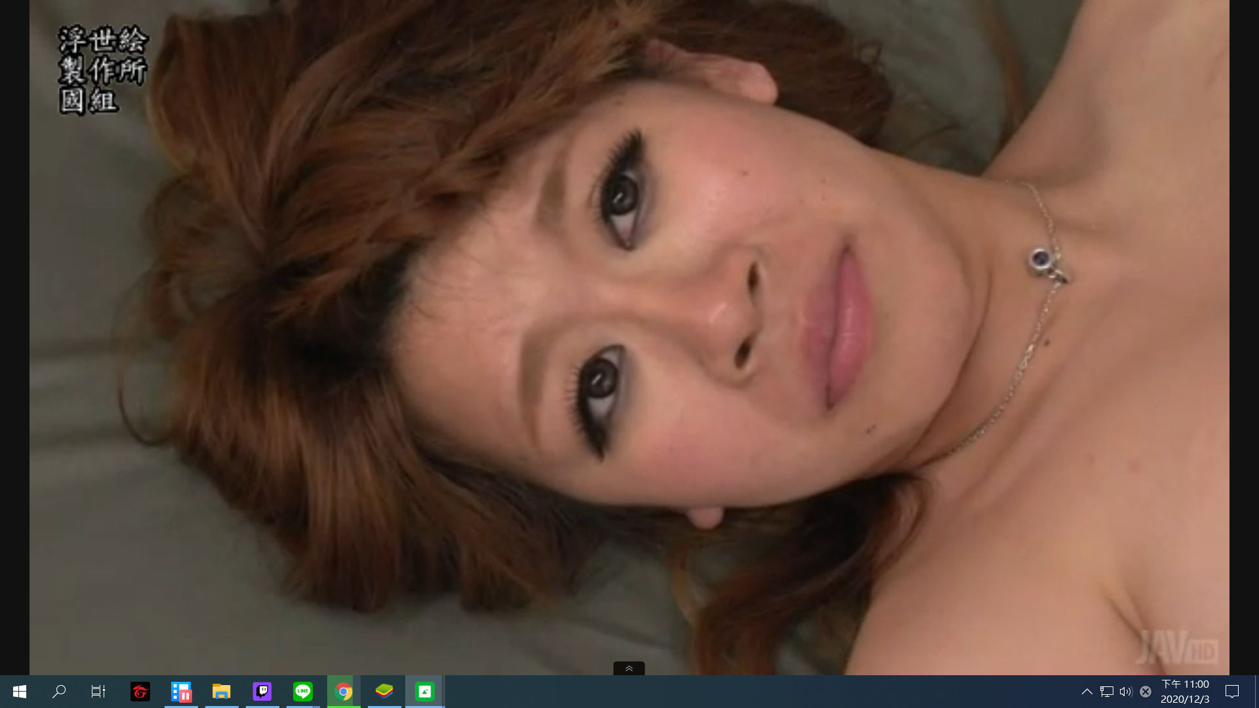Click the video playback area
Screen dimensions: 1259x708
click(x=629, y=328)
